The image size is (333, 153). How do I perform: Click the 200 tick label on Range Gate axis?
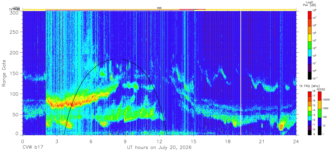pyautogui.click(x=14, y=53)
